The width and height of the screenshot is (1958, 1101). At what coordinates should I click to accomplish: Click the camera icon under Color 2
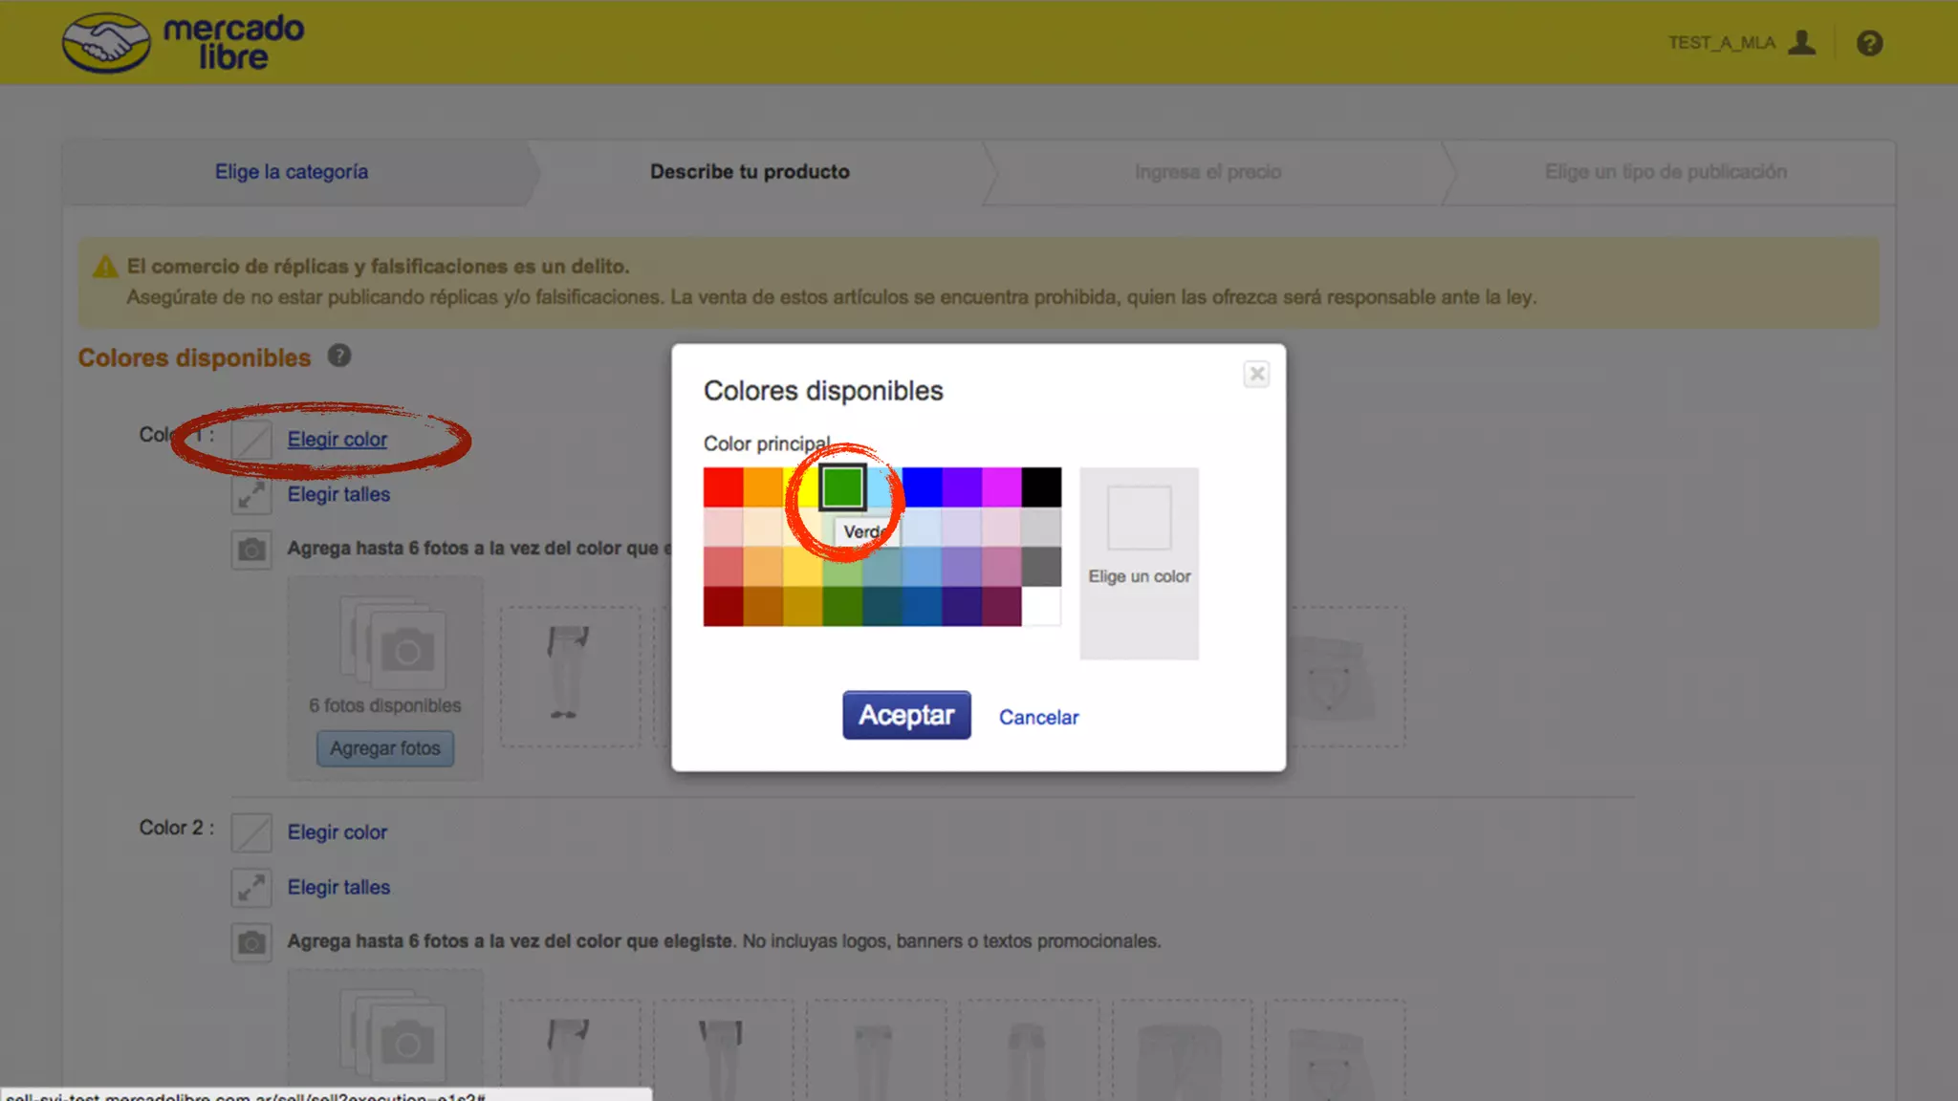coord(251,942)
